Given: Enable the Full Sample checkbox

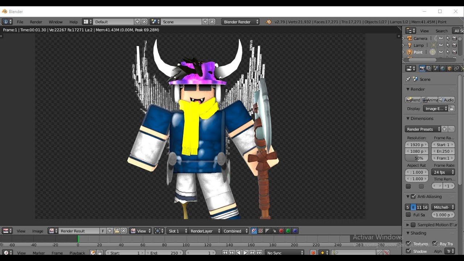Looking at the screenshot, I should 409,215.
